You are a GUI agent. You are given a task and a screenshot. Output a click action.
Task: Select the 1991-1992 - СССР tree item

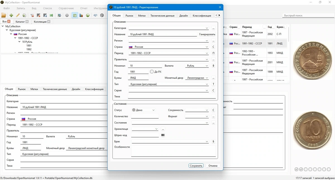click(28, 38)
